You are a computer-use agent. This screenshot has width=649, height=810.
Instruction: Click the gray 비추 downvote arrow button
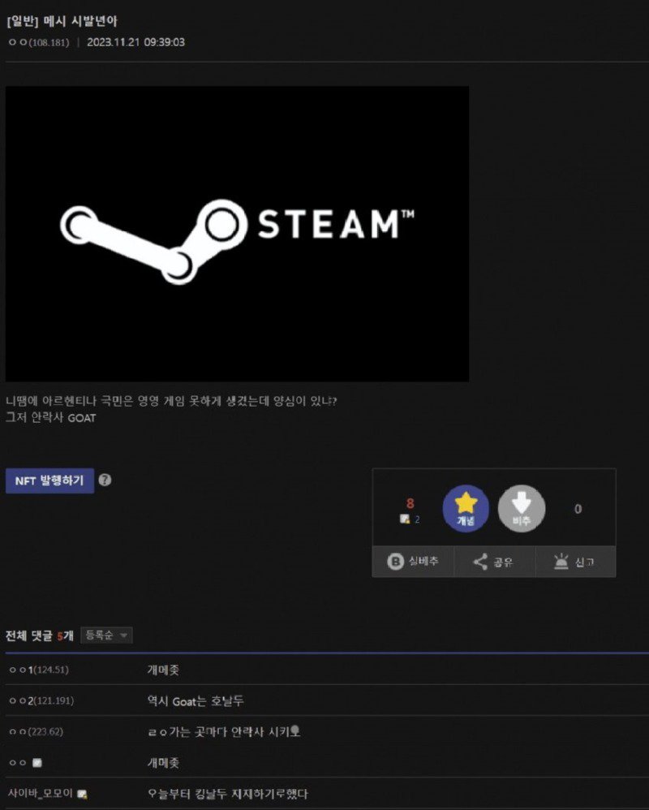click(x=522, y=508)
